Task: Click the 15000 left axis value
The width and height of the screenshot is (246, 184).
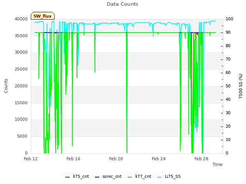Action: click(x=21, y=103)
